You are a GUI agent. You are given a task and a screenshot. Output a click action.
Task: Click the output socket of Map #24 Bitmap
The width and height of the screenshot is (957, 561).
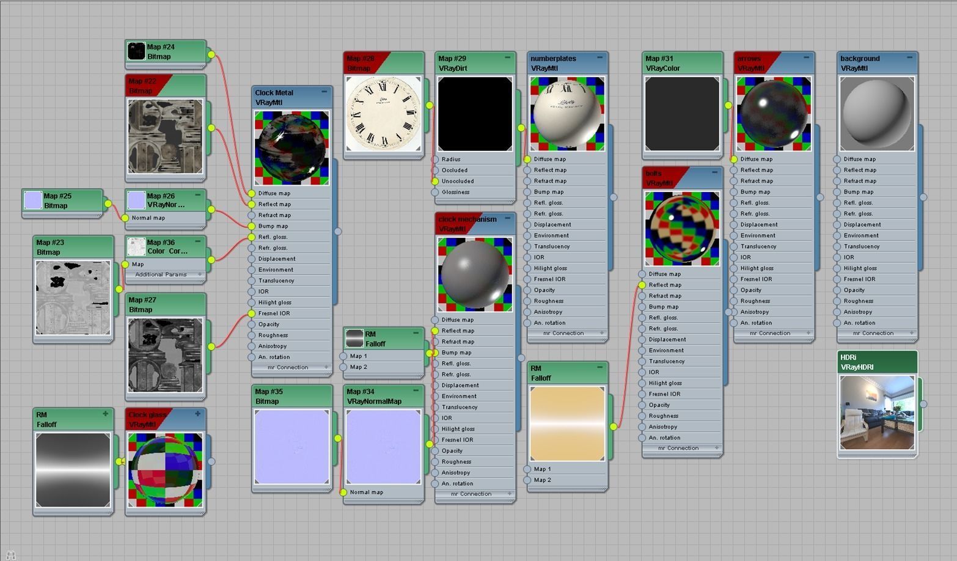(x=211, y=55)
